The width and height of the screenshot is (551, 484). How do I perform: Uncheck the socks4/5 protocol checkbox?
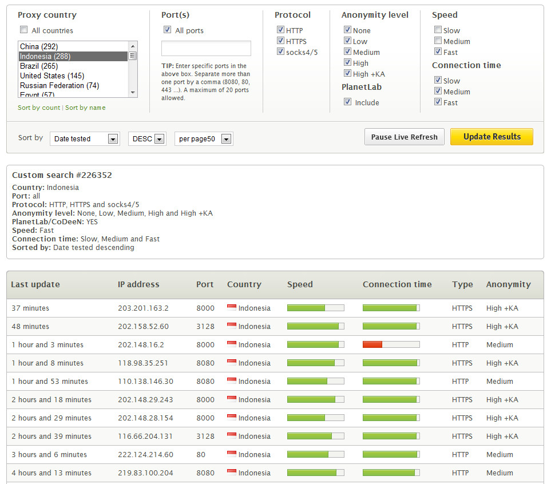coord(280,51)
